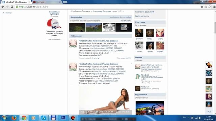Click Ответить under the first post

pos(95,58)
